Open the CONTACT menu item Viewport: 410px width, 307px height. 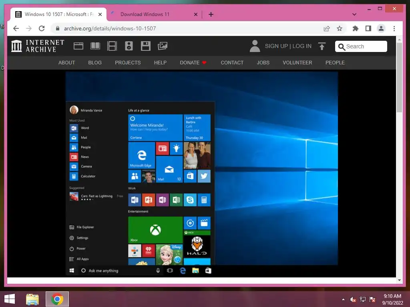point(232,63)
